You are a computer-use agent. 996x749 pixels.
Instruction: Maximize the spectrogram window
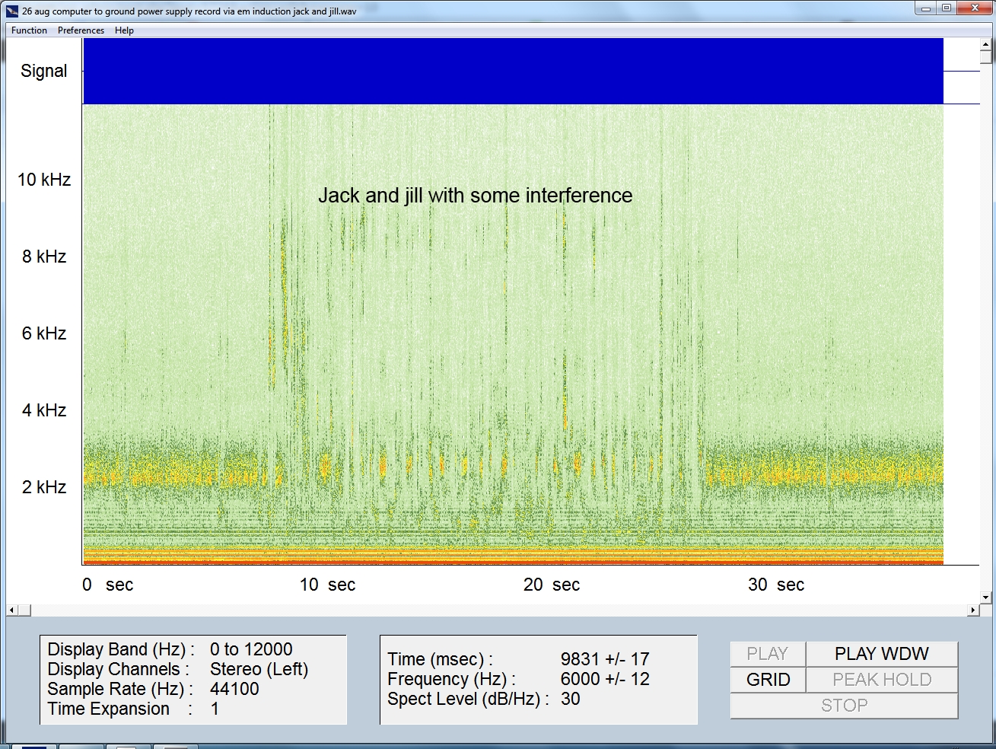[x=946, y=8]
